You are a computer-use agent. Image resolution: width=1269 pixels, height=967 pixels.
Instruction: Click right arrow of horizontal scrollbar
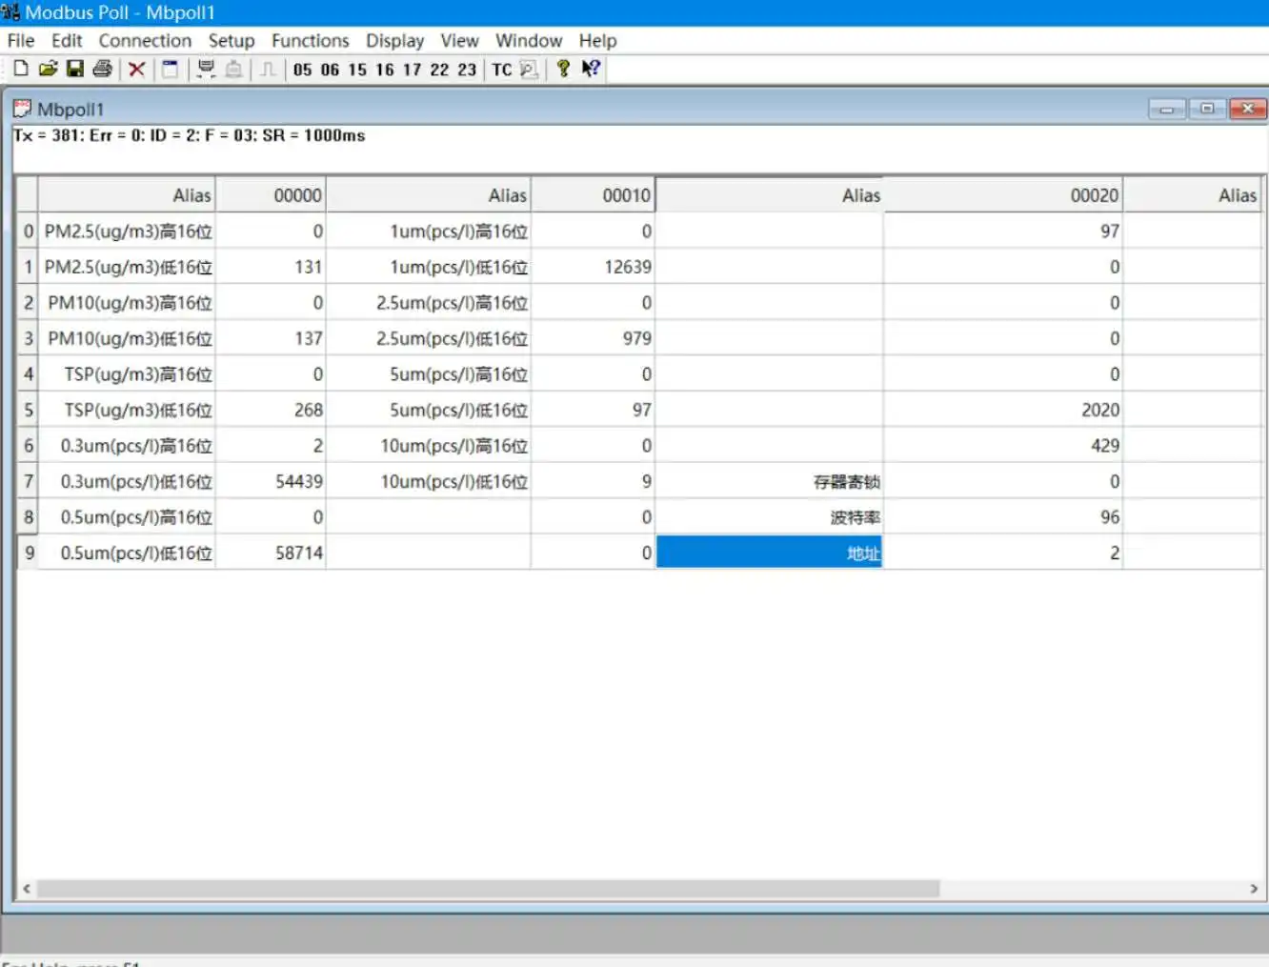1253,888
